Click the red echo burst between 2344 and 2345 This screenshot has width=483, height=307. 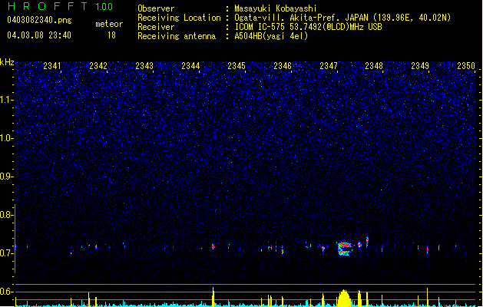tap(213, 246)
